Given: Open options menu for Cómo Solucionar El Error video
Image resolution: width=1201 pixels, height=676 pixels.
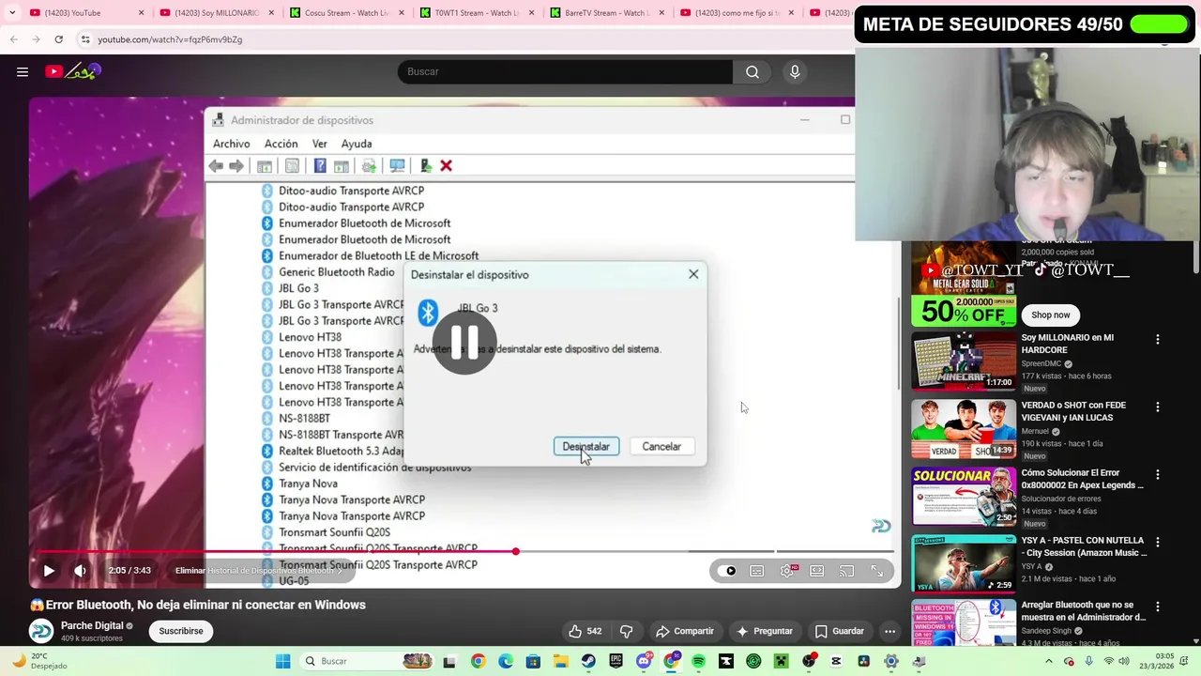Looking at the screenshot, I should pyautogui.click(x=1157, y=474).
